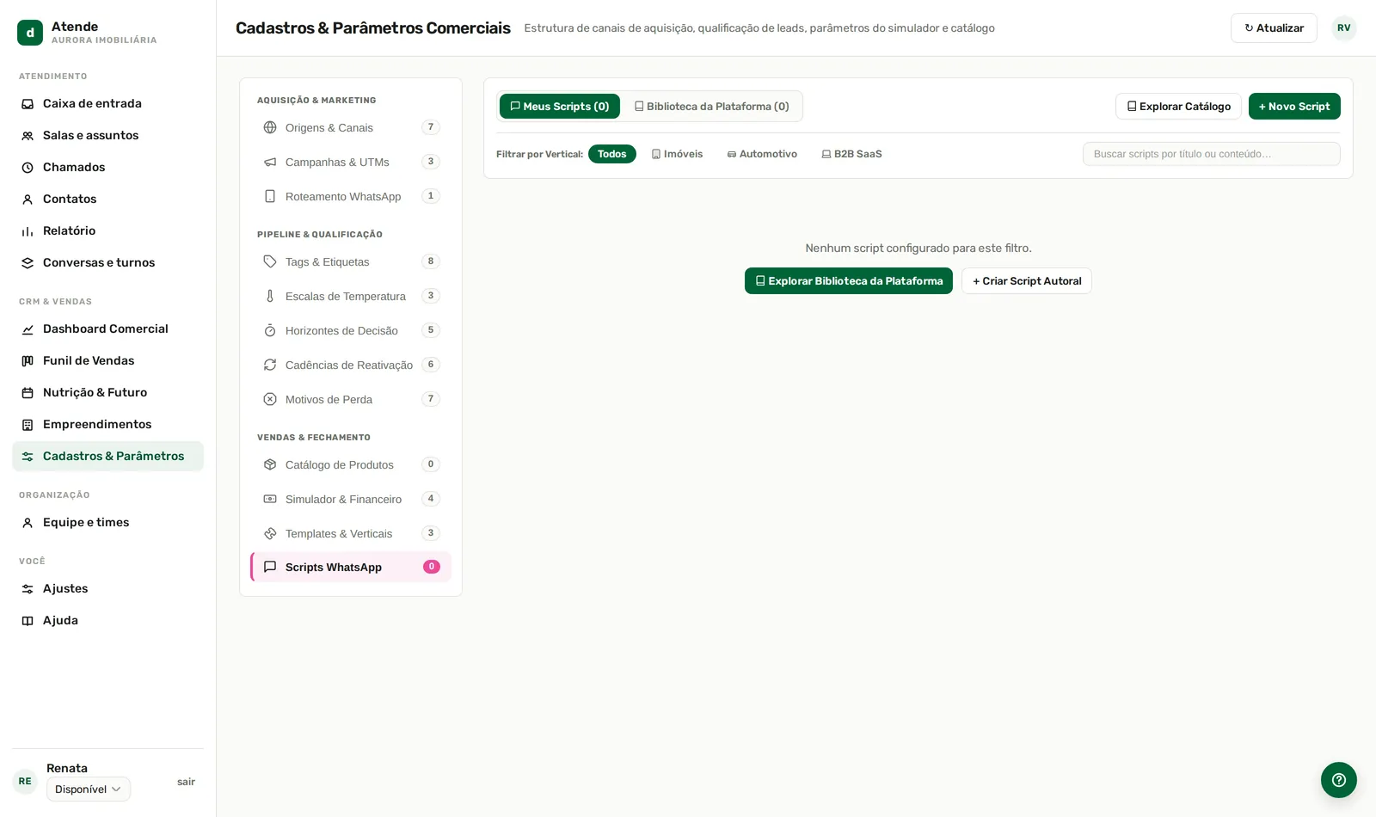Screen dimensions: 1376x817
Task: Click the Origens & Canais globe icon
Action: pos(270,127)
